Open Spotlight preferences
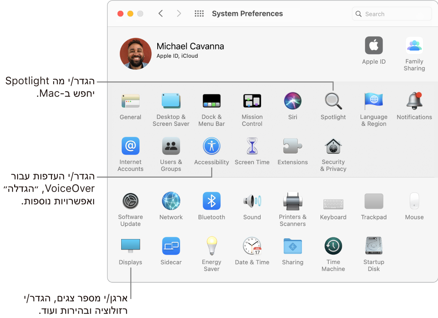This screenshot has width=438, height=318. coord(333,101)
